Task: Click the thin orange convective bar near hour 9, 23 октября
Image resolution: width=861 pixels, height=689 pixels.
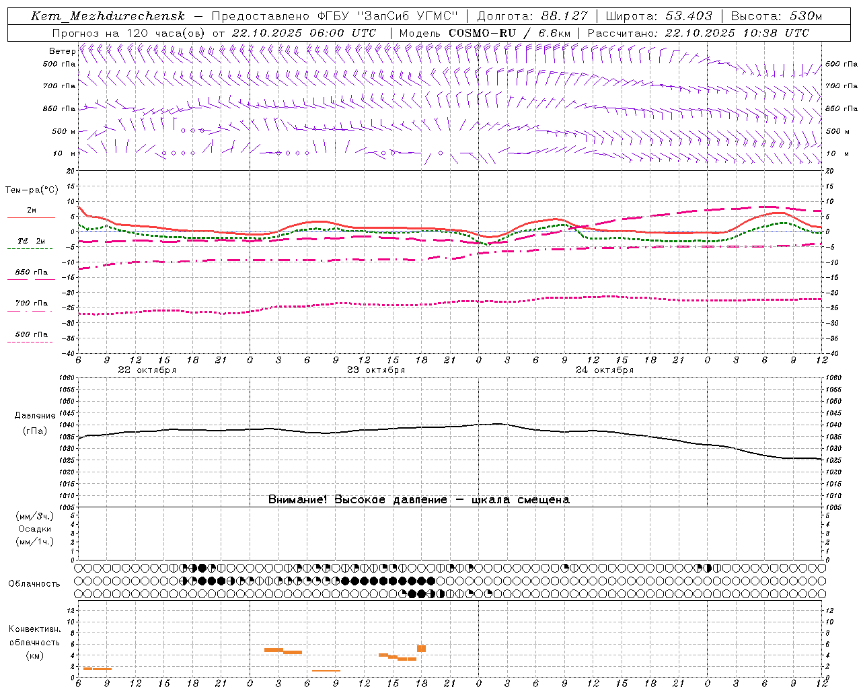Action: 326,670
